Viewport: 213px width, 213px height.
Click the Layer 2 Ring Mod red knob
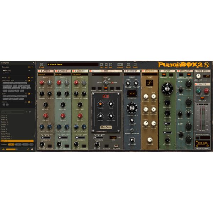63,116
